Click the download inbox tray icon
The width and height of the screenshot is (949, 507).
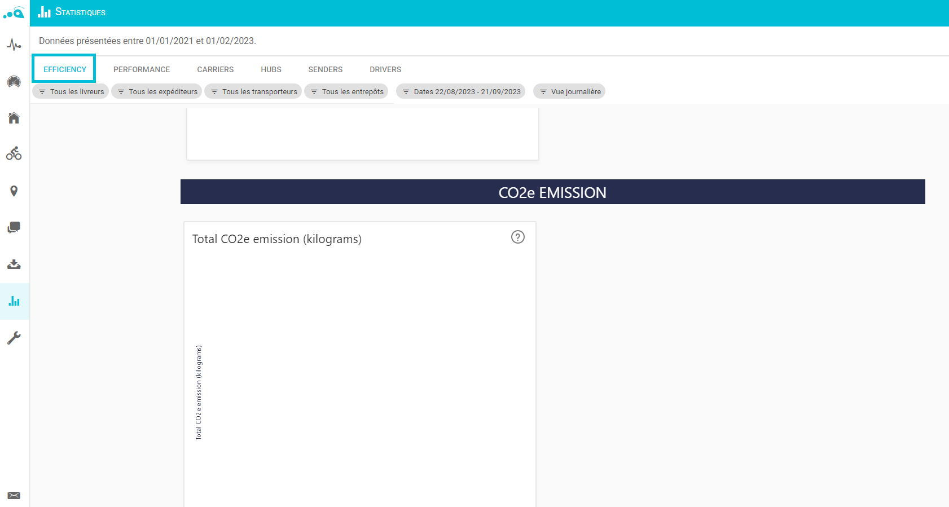pyautogui.click(x=14, y=264)
